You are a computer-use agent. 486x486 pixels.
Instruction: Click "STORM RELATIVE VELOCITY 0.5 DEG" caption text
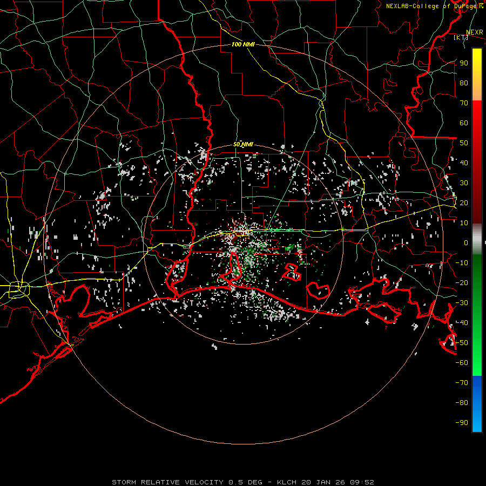[x=187, y=482]
